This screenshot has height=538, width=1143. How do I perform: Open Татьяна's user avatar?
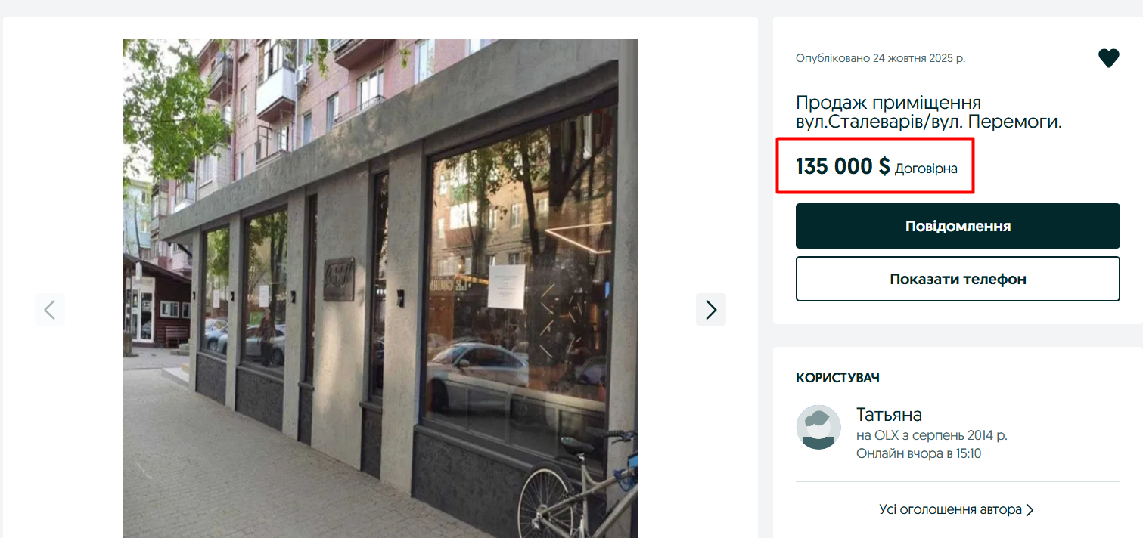[x=818, y=427]
